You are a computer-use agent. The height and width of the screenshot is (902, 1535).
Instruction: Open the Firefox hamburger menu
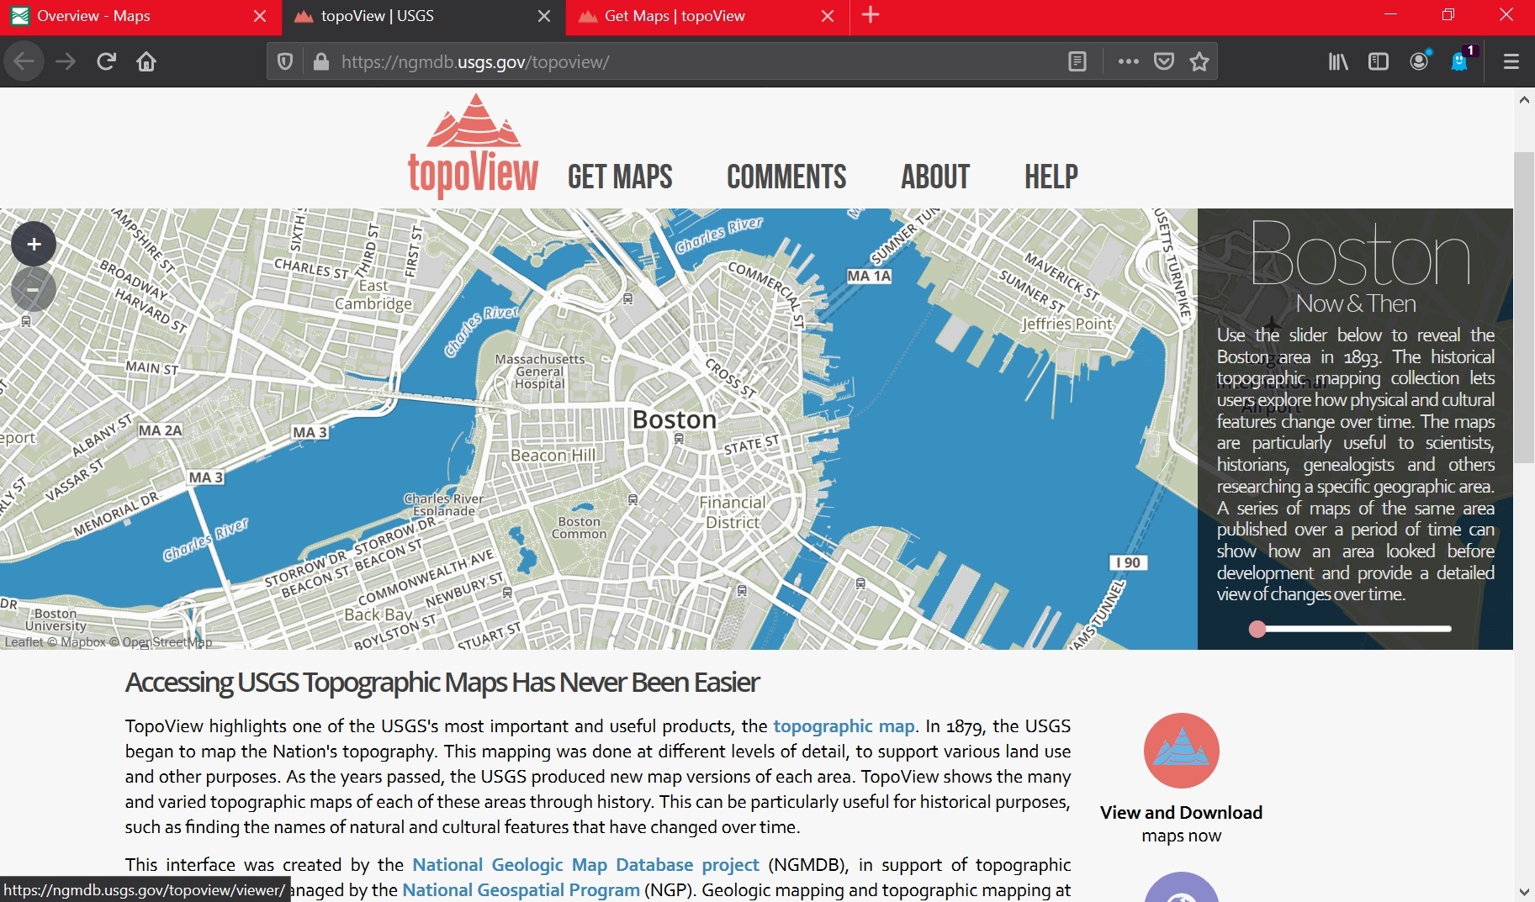click(1511, 61)
